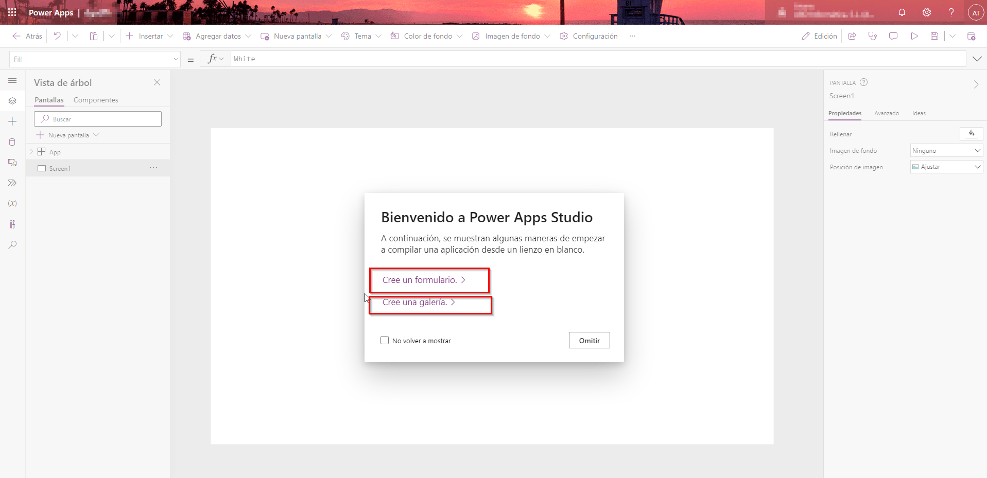Open tree view layers icon
This screenshot has height=478, width=987.
tap(12, 101)
